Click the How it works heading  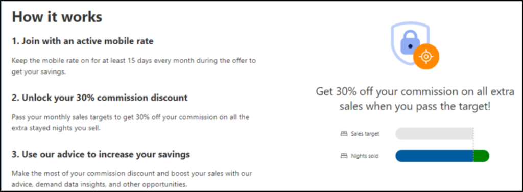coord(57,17)
